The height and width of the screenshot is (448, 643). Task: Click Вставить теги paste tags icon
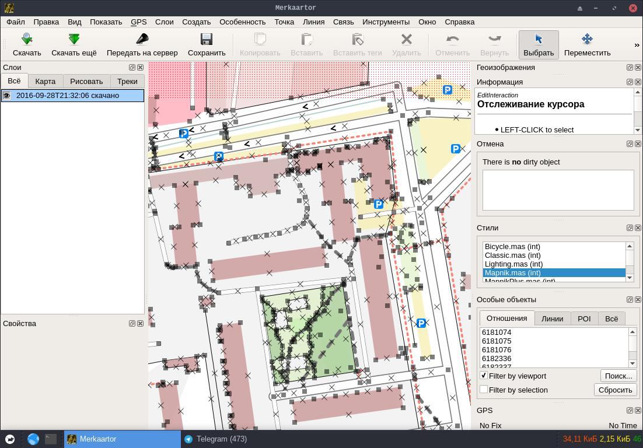[x=357, y=44]
